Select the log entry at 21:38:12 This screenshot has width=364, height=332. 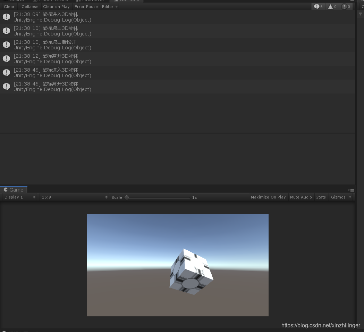coord(178,59)
